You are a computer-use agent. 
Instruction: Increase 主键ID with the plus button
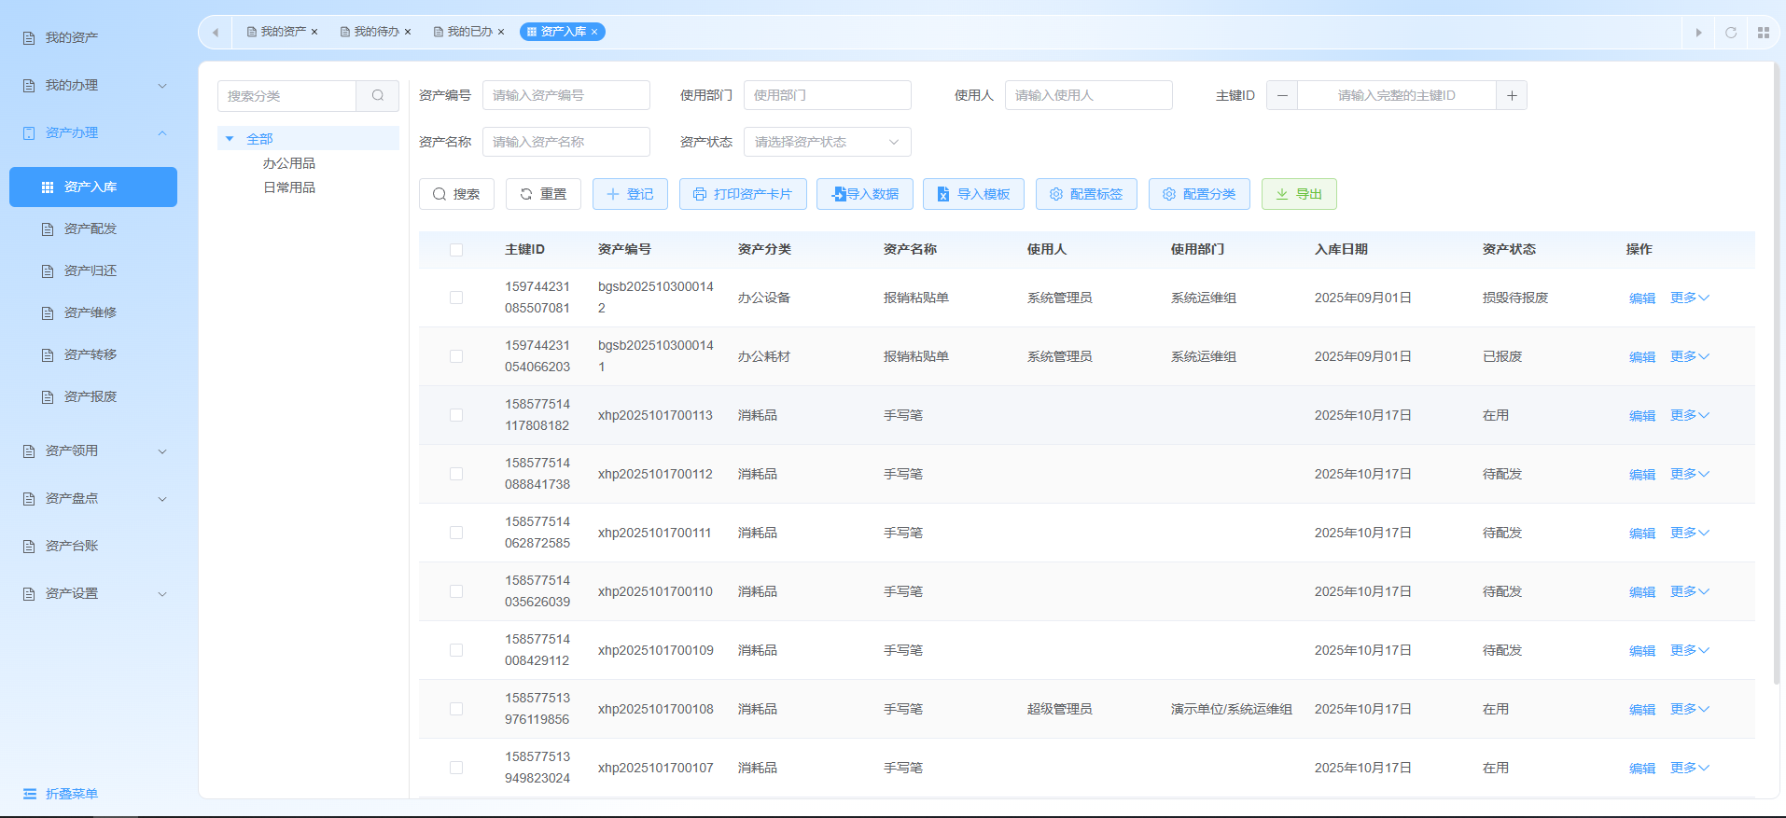click(x=1512, y=95)
